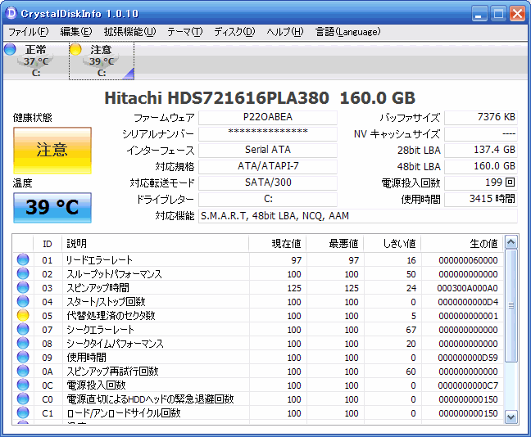Viewport: 531px width, 437px height.
Task: Select the 代替処理済のセクタ数 row text
Action: [111, 316]
